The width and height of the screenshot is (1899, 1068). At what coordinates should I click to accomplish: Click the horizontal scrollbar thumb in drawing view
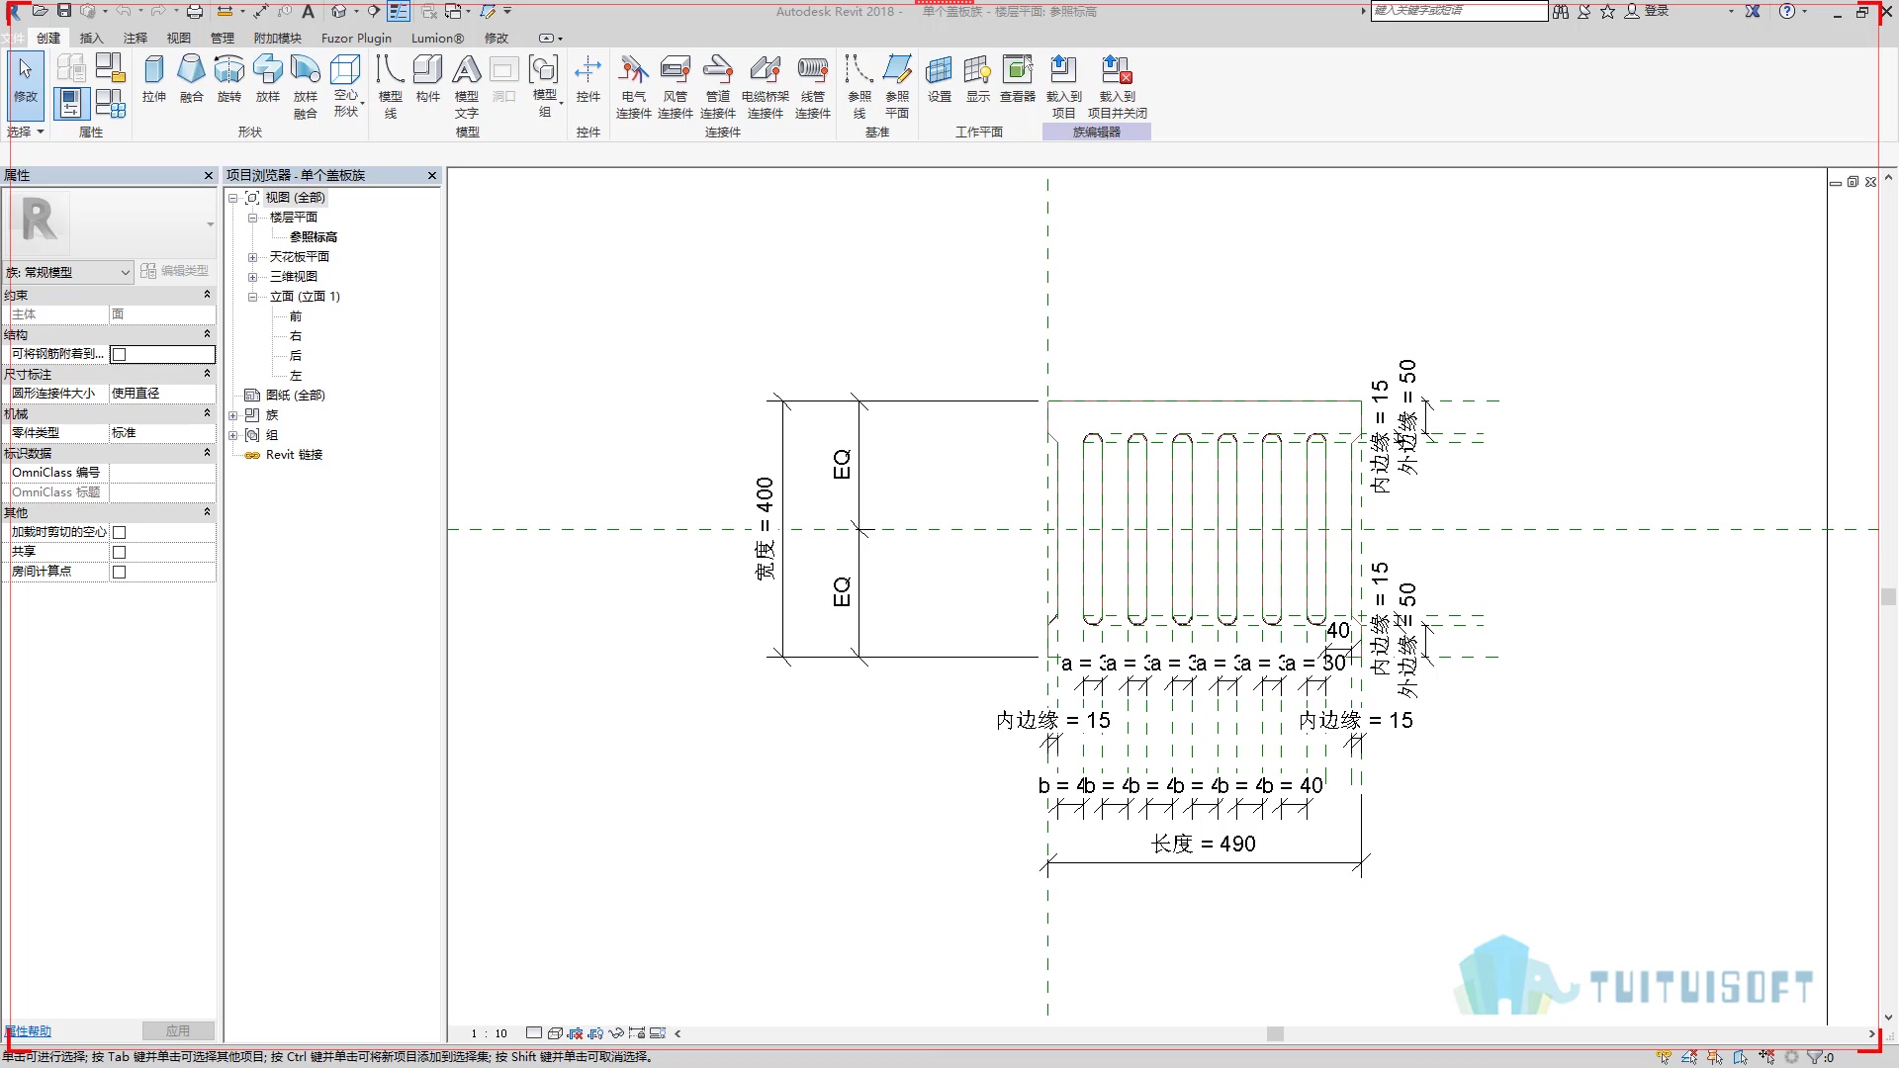click(1275, 1033)
